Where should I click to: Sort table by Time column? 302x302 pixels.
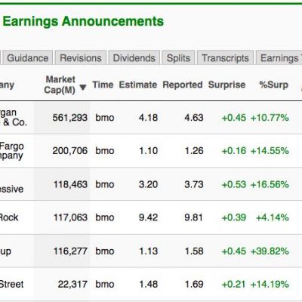pos(103,85)
